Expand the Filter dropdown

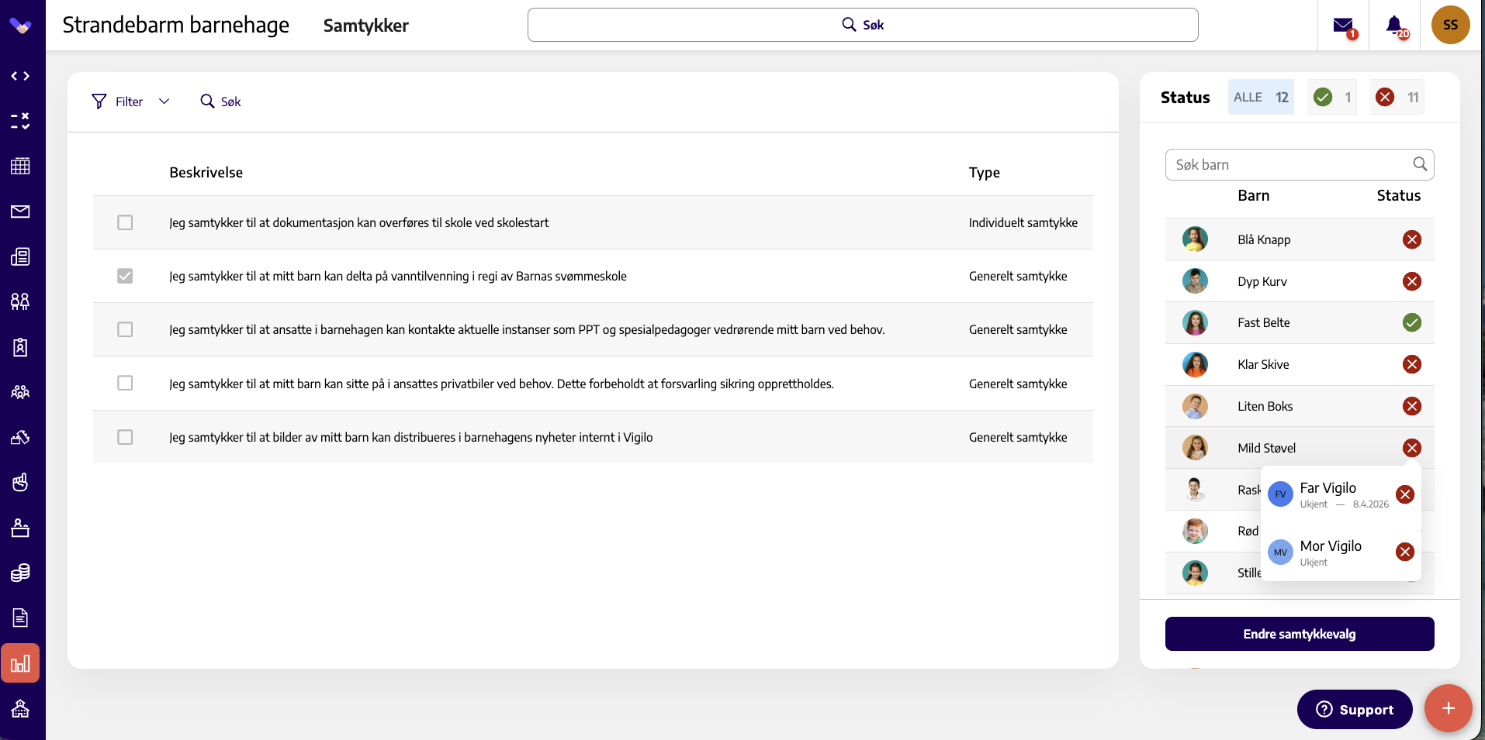(130, 102)
